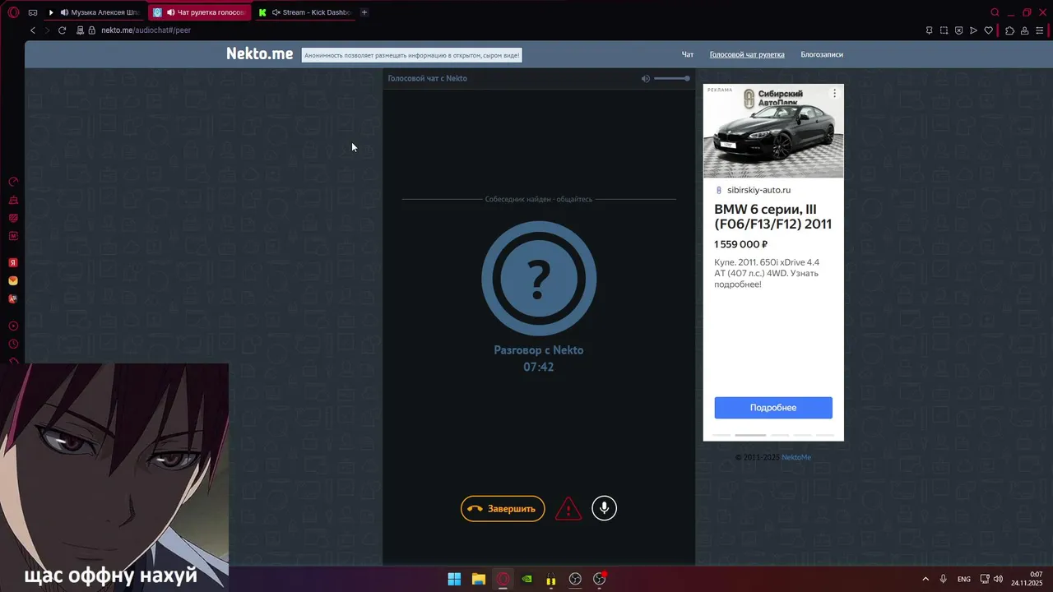Open Yandex shortcut in browser sidebar
The width and height of the screenshot is (1053, 592).
pos(13,263)
